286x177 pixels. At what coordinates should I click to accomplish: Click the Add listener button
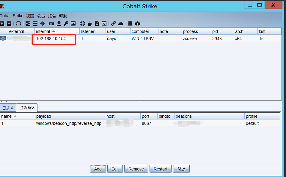98,169
